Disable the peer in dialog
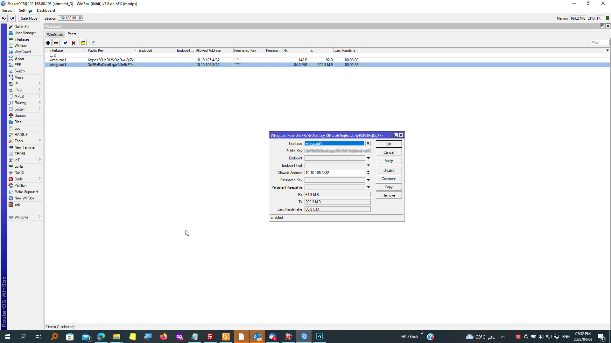 pos(389,171)
